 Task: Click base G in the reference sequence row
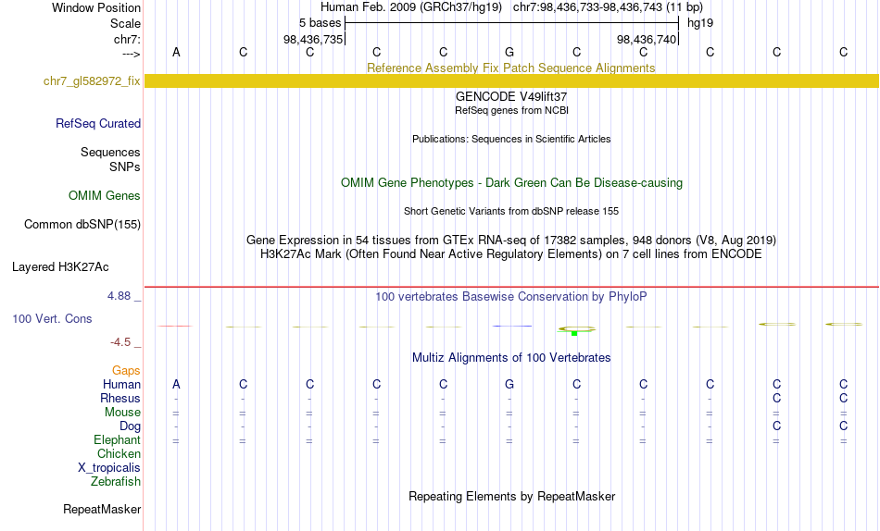point(509,52)
